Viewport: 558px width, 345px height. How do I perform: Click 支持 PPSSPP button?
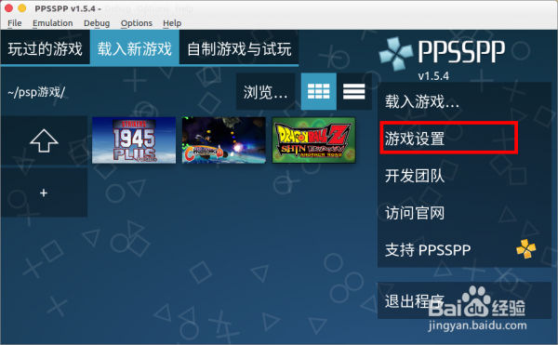click(464, 249)
